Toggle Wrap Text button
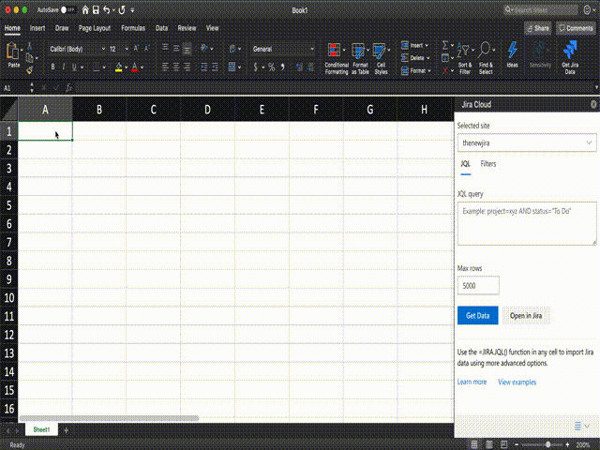The height and width of the screenshot is (450, 600). 232,49
